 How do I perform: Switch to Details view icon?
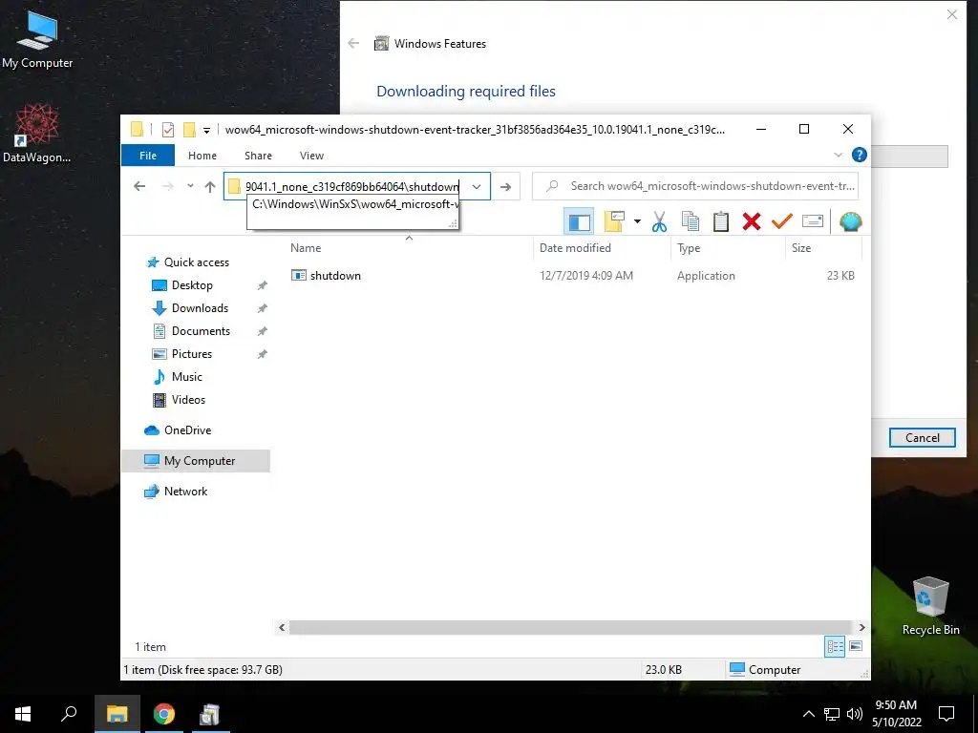(x=835, y=646)
